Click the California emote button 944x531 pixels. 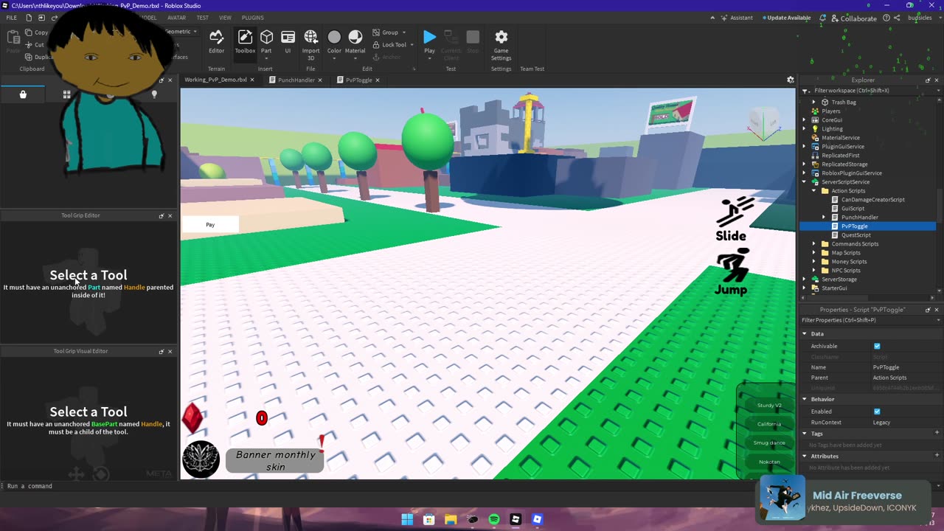click(769, 424)
